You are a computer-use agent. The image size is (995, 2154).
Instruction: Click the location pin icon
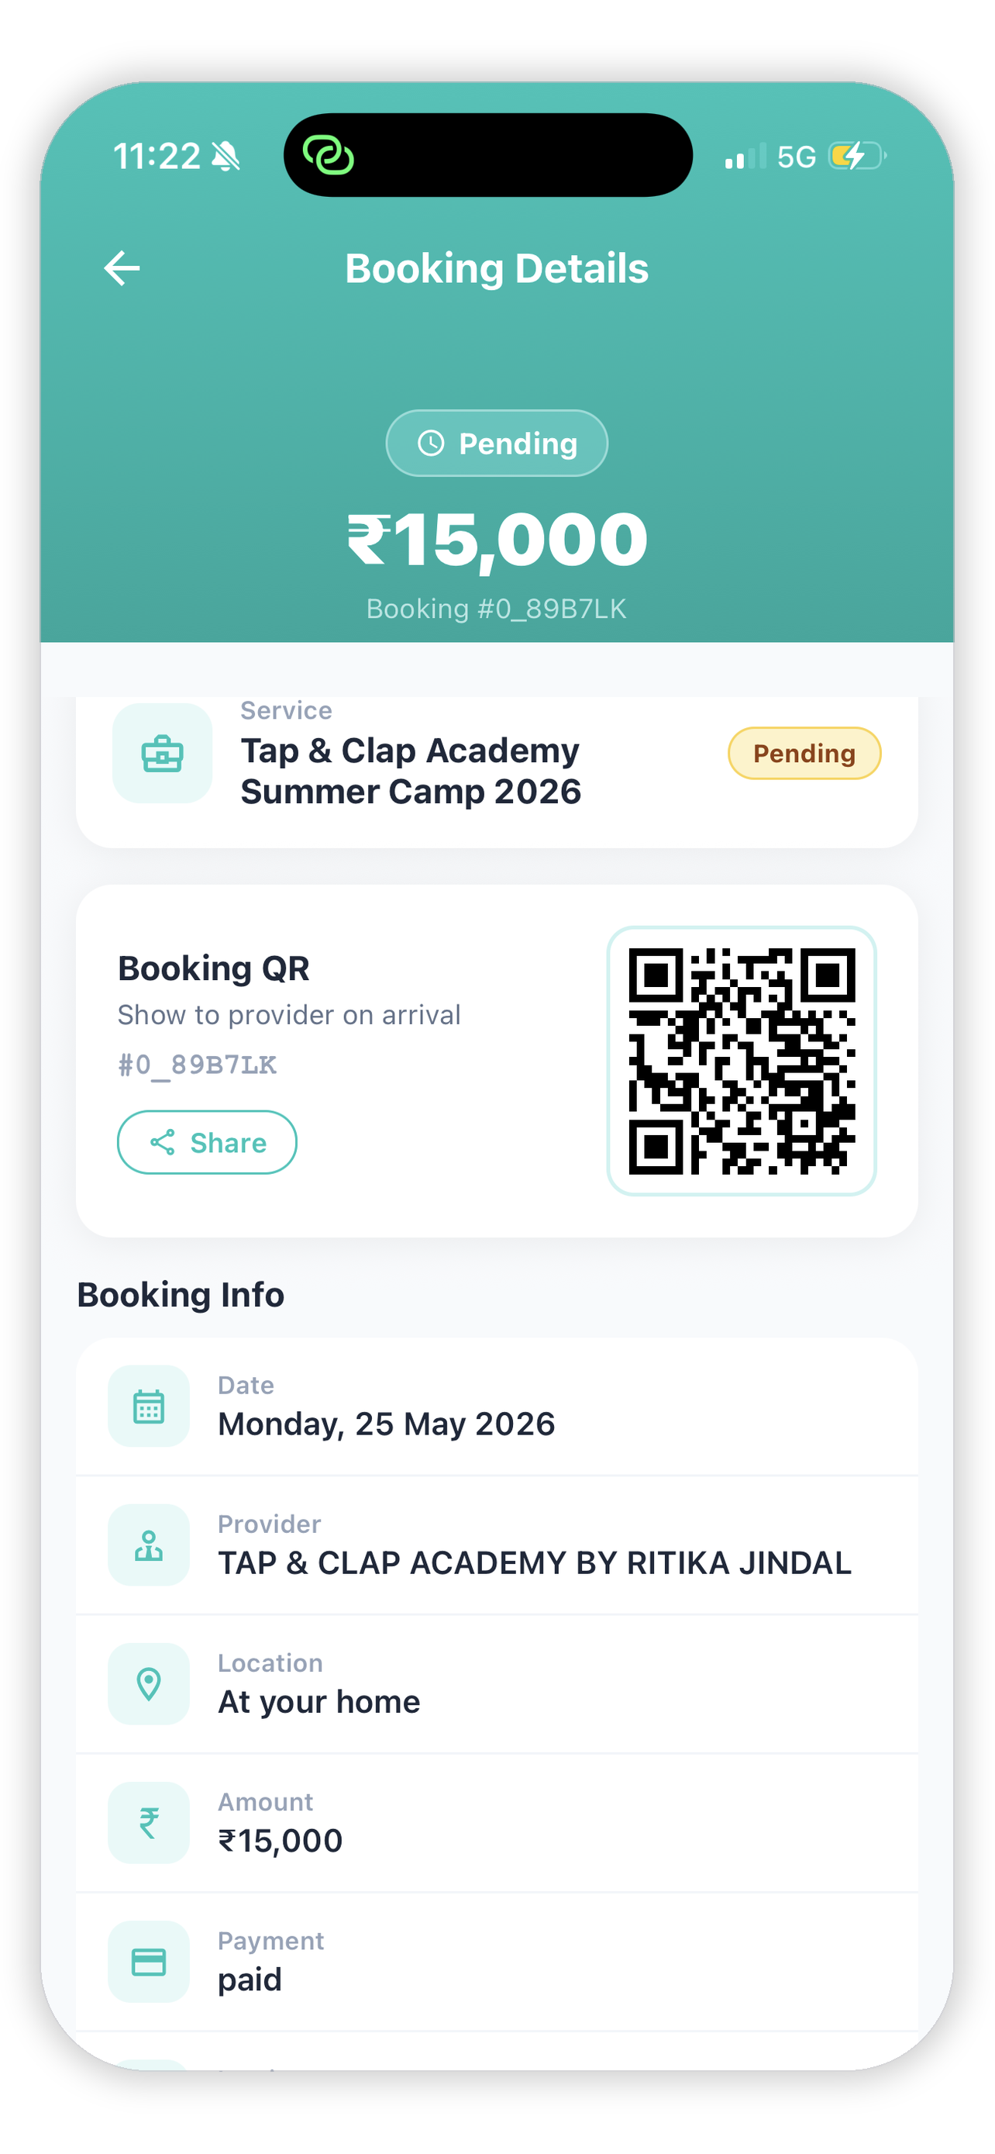point(149,1684)
